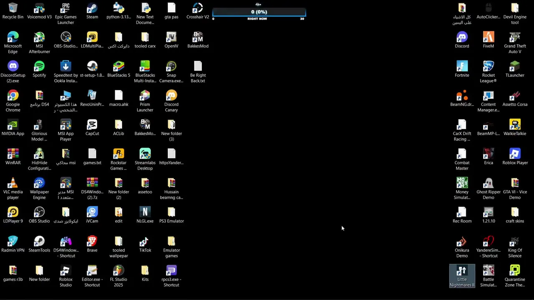Select the BlueStacks 5 icon

pos(118,70)
